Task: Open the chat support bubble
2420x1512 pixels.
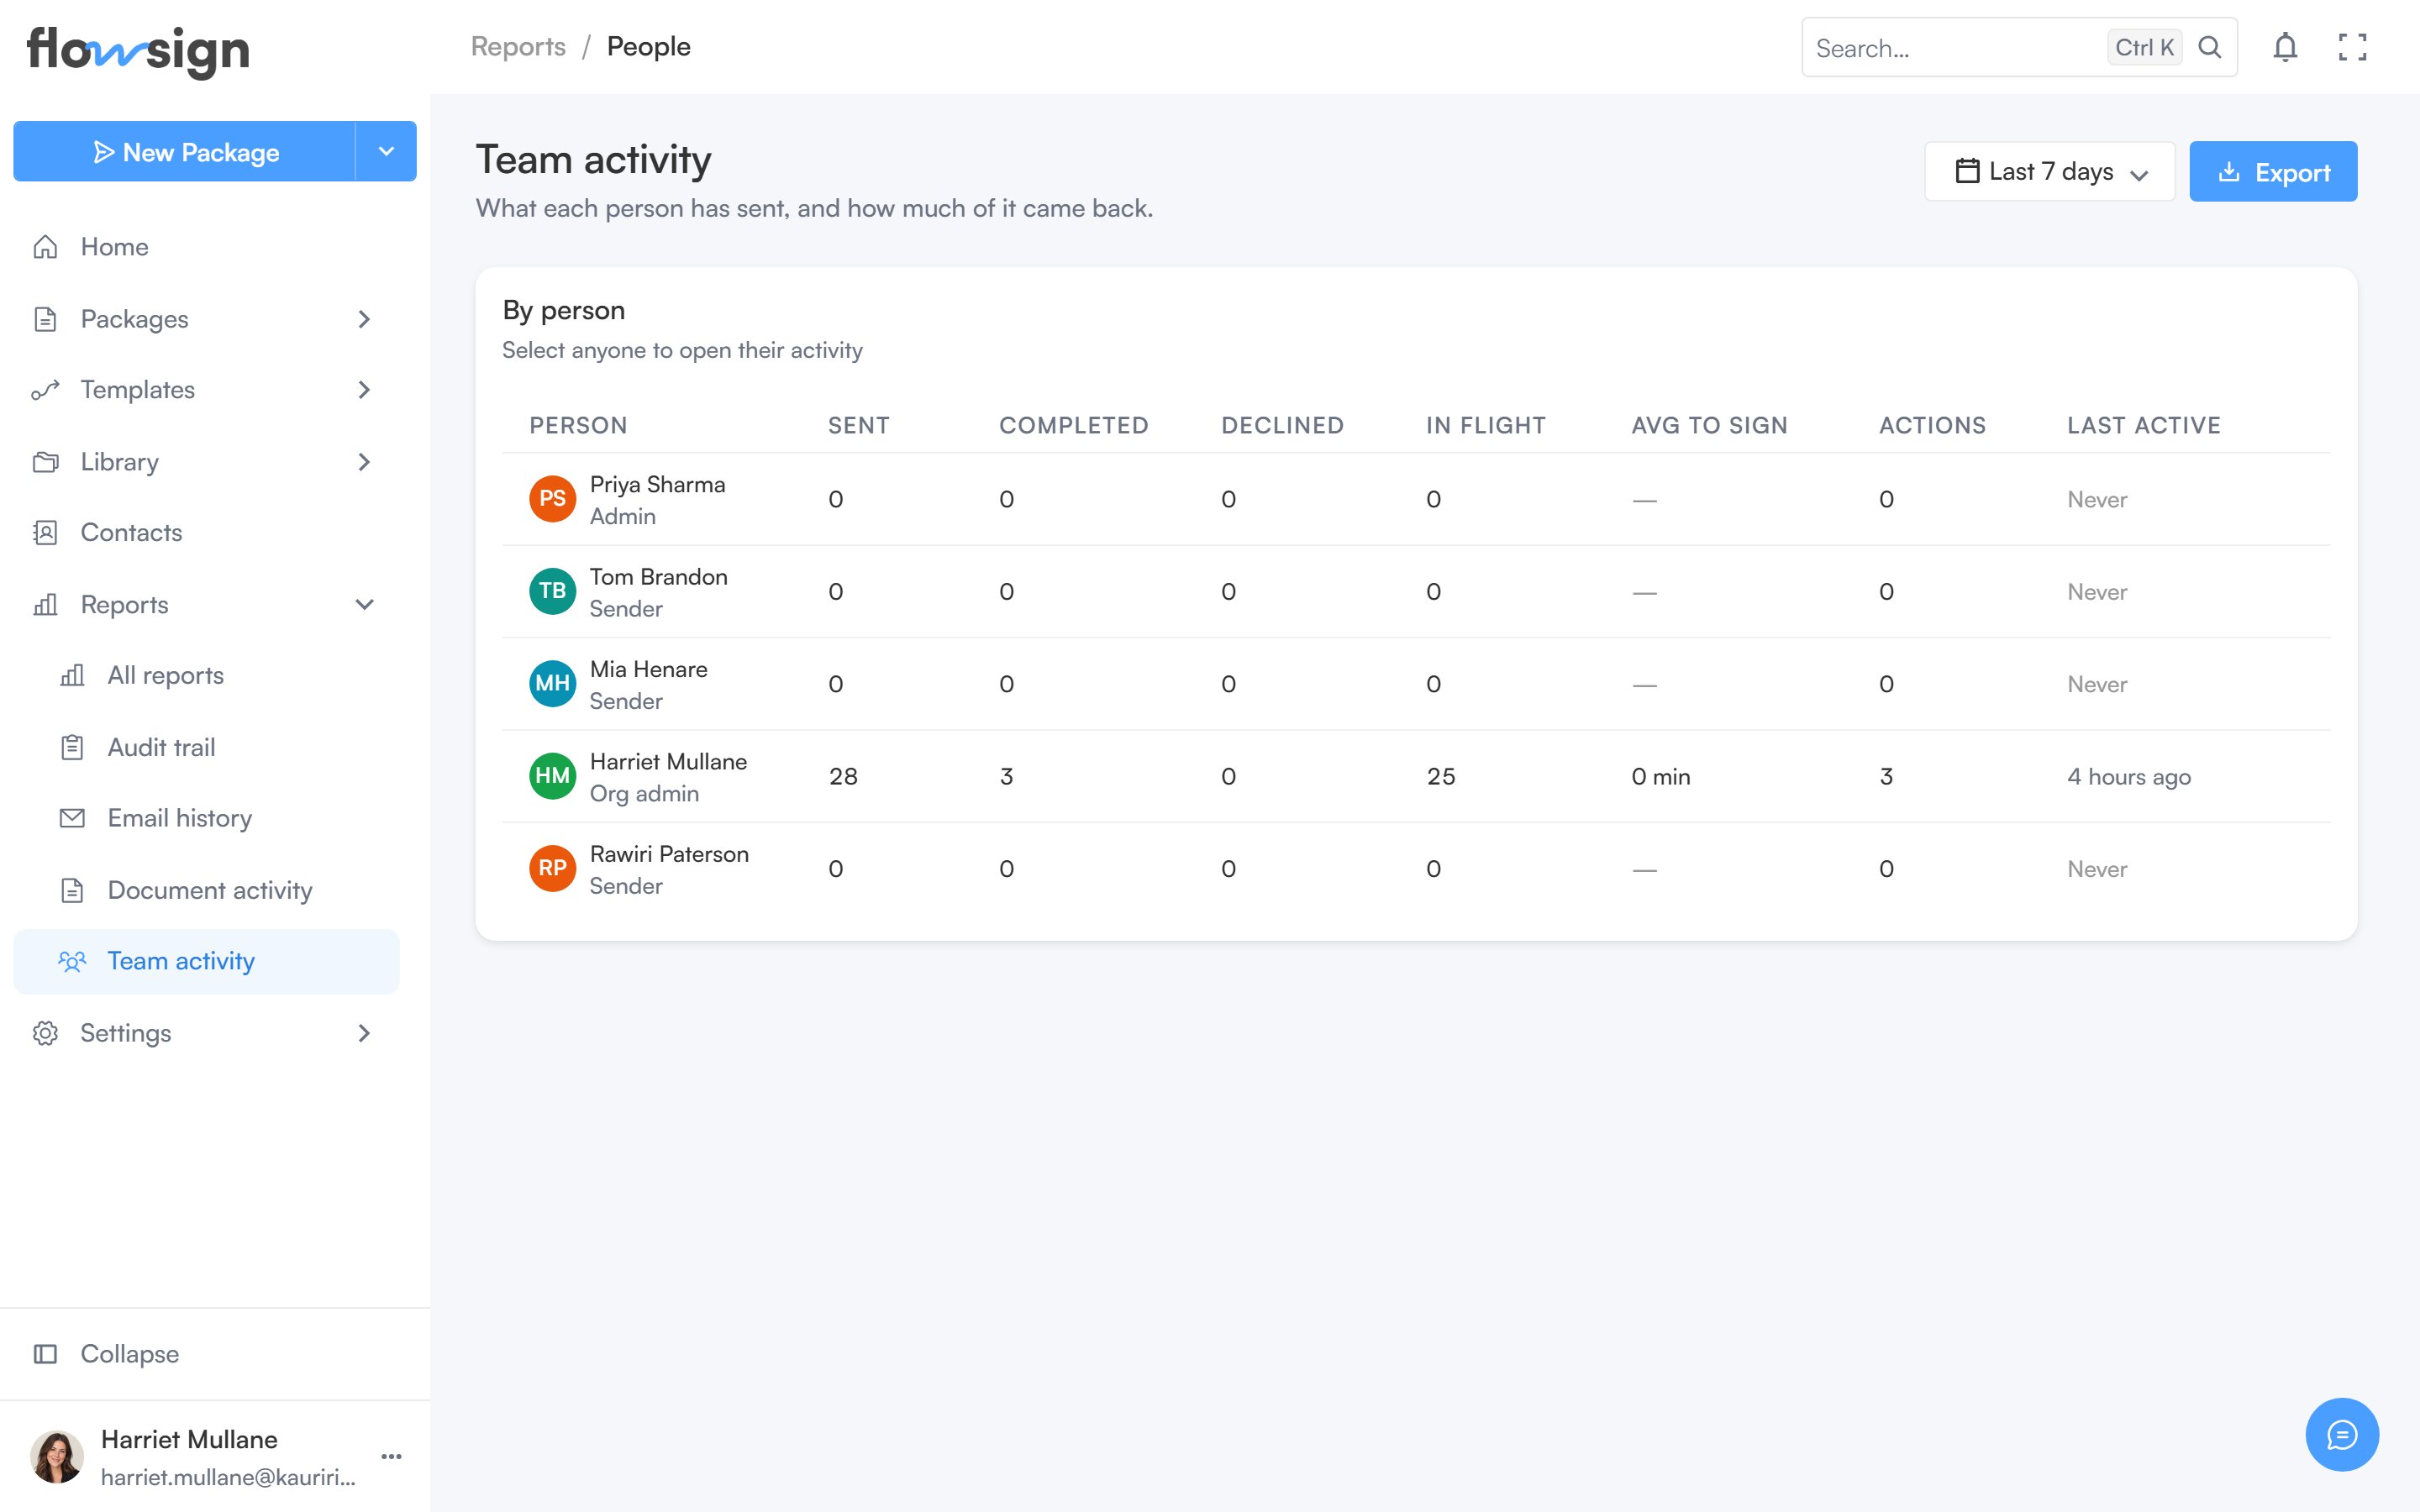Action: click(x=2342, y=1434)
